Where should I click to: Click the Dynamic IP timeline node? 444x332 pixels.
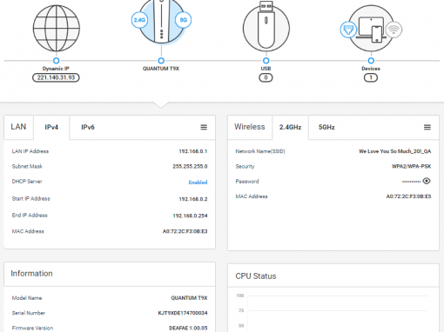57,61
